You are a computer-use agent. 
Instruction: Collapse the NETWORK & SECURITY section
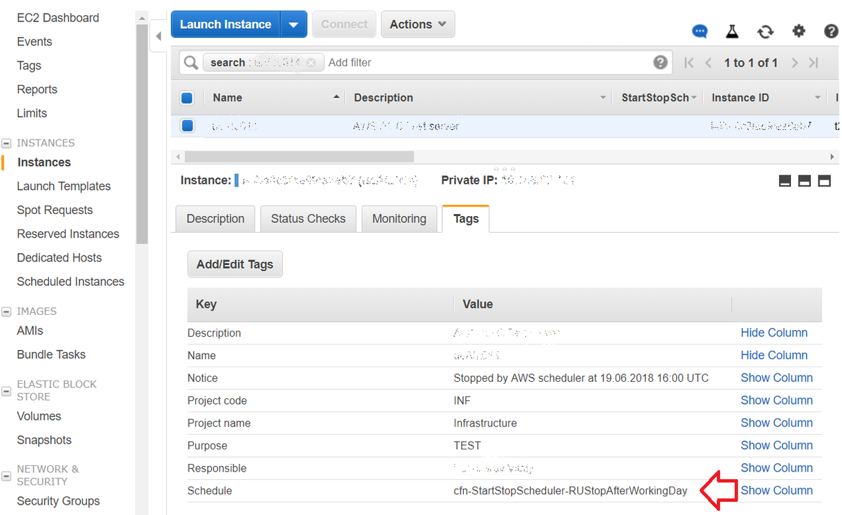point(7,476)
